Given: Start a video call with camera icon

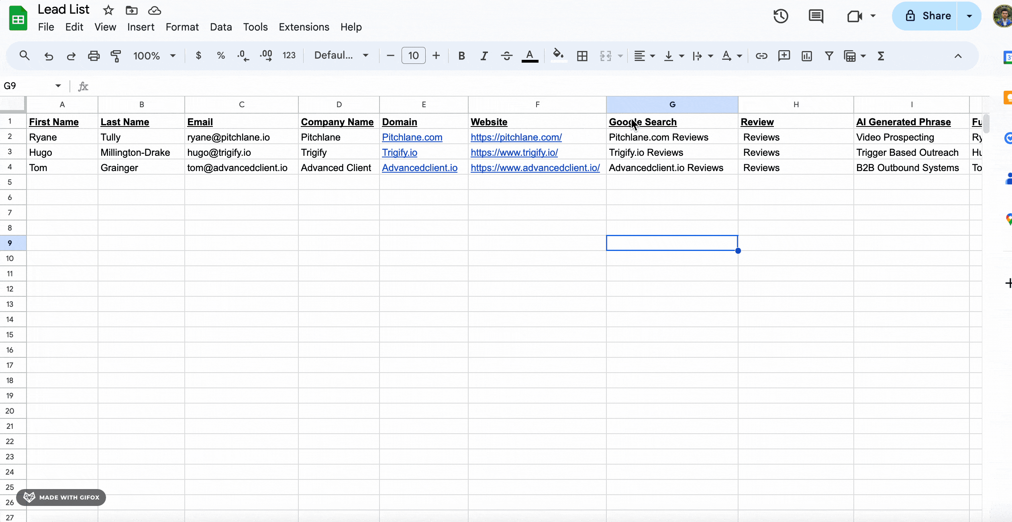Looking at the screenshot, I should point(854,16).
